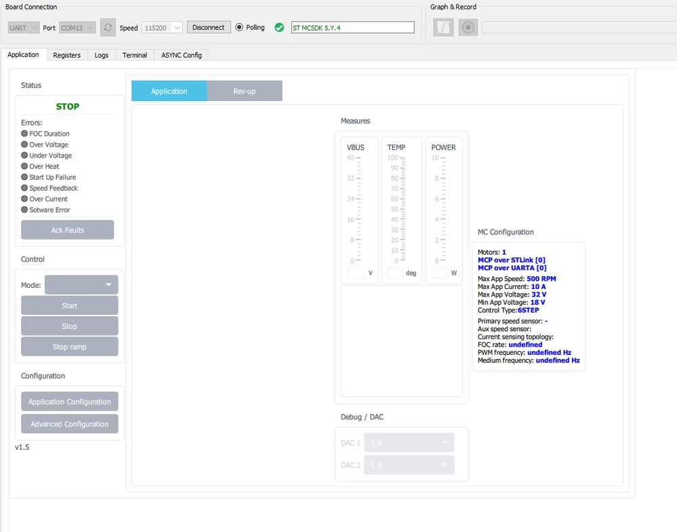Click the Start motor button
Image resolution: width=677 pixels, height=532 pixels.
coord(70,305)
